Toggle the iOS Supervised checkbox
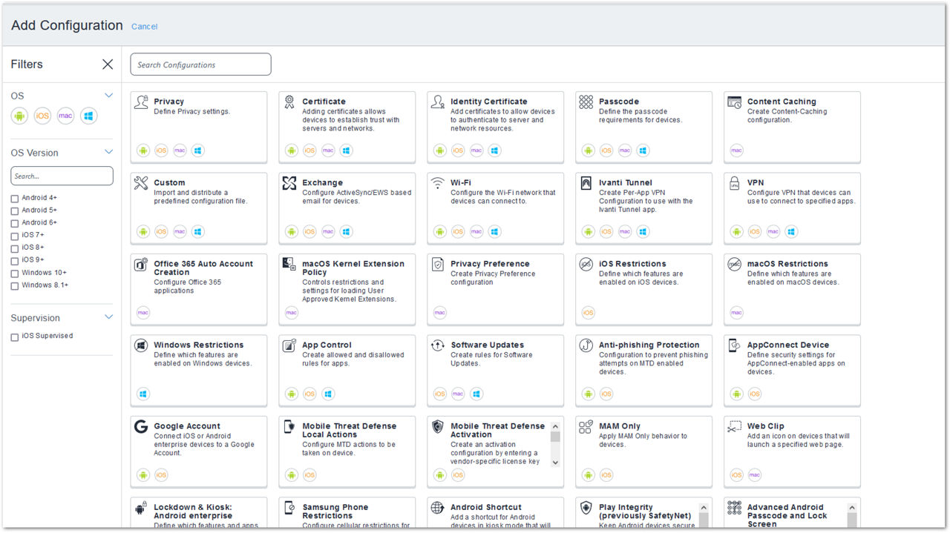This screenshot has width=950, height=533. pos(15,337)
